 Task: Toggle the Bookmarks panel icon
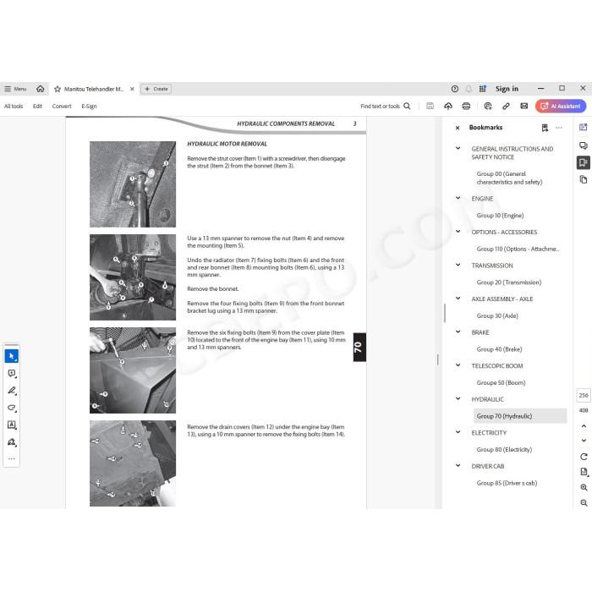(x=584, y=162)
